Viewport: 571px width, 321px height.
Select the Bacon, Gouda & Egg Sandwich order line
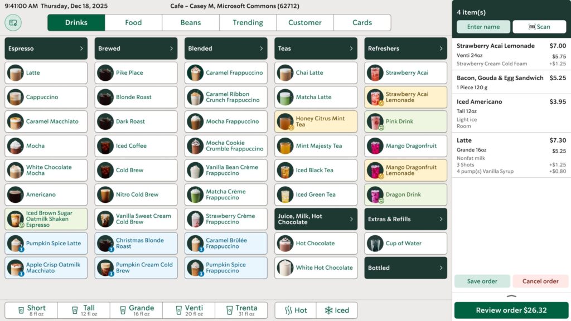(511, 82)
